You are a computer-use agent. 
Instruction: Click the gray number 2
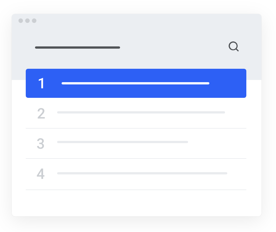[x=41, y=113]
